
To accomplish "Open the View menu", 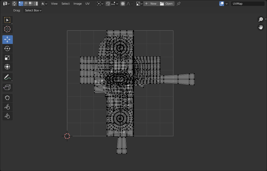I will pyautogui.click(x=54, y=4).
